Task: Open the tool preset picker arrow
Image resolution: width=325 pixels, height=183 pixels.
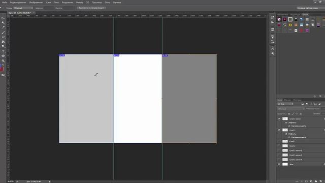Action: point(3,8)
